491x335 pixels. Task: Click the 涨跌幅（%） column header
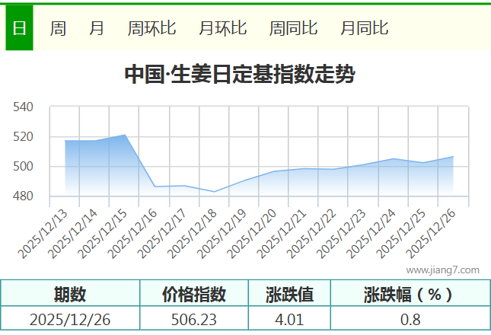pos(409,294)
